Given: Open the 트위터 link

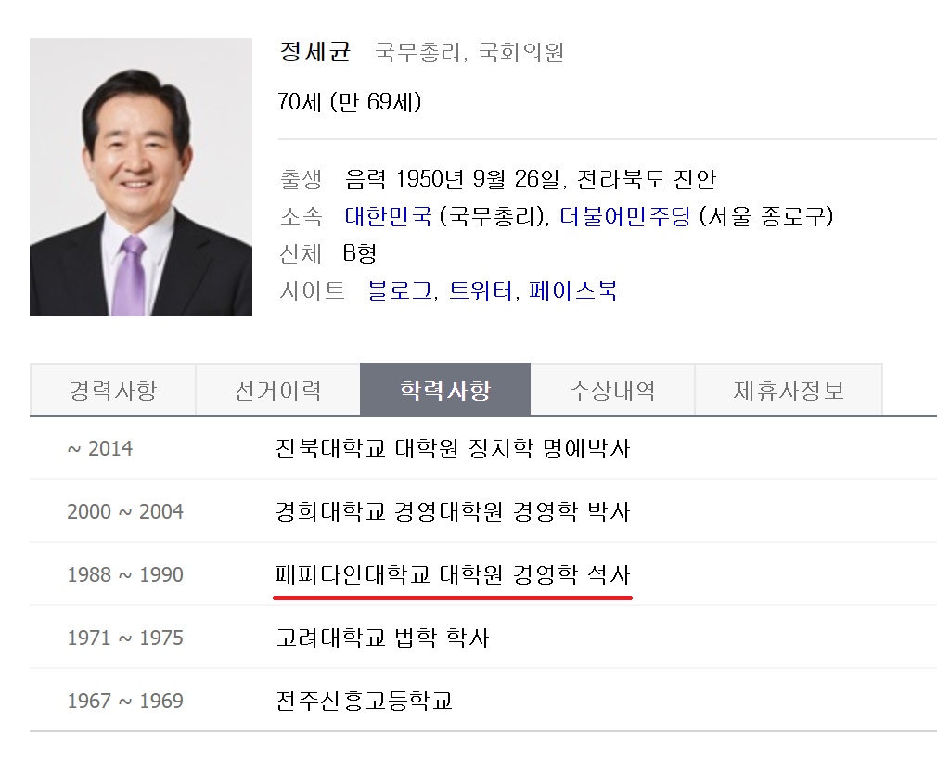Looking at the screenshot, I should click(x=481, y=290).
